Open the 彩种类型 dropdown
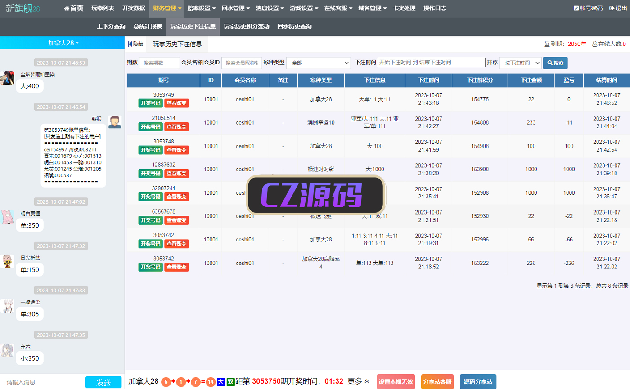Screen dimensions: 630x389 click(318, 63)
